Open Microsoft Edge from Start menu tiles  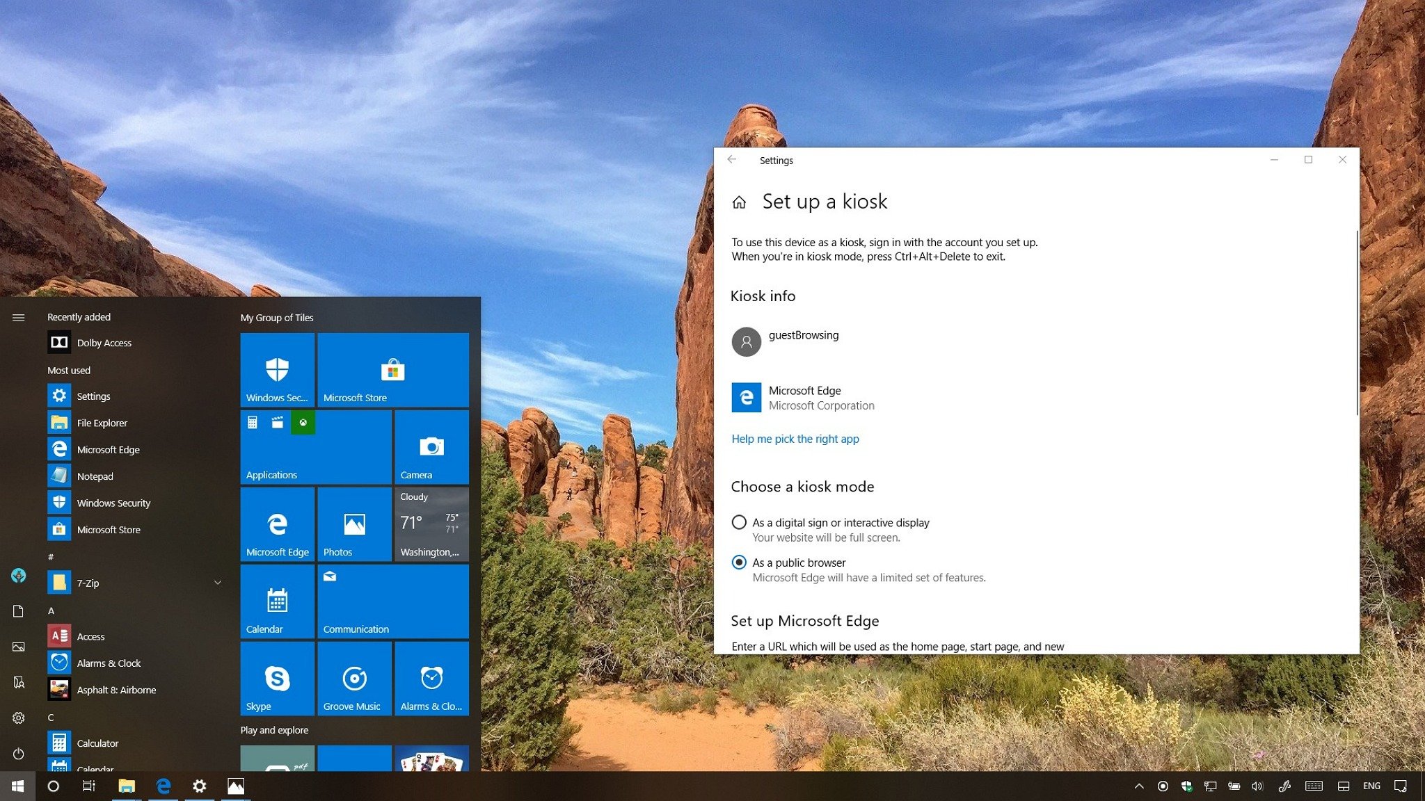coord(276,524)
